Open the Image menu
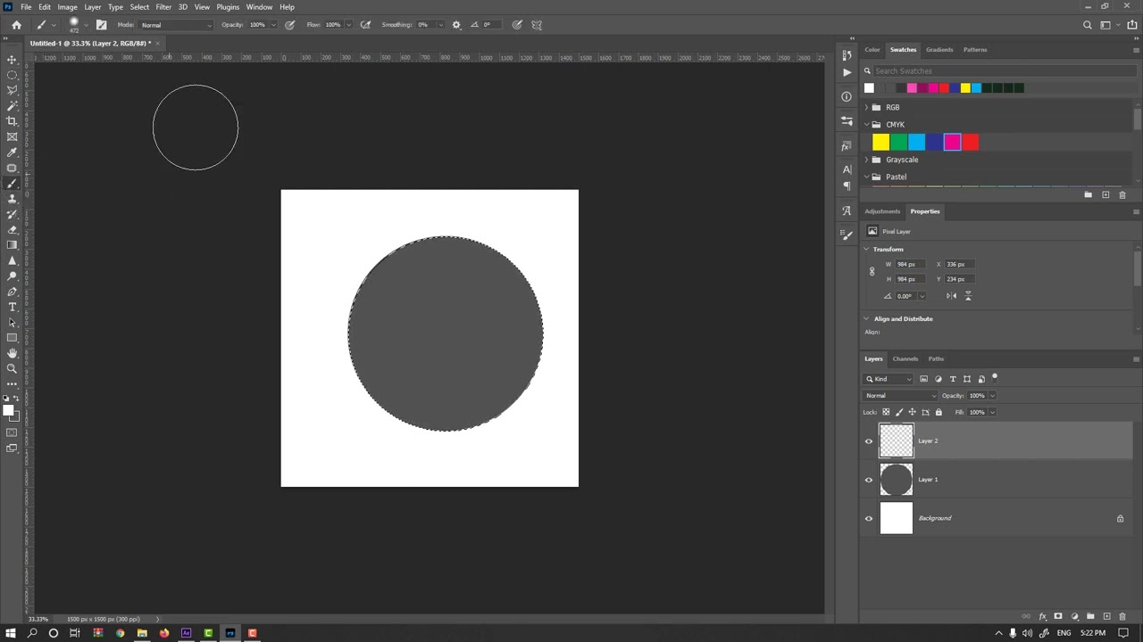 68,7
